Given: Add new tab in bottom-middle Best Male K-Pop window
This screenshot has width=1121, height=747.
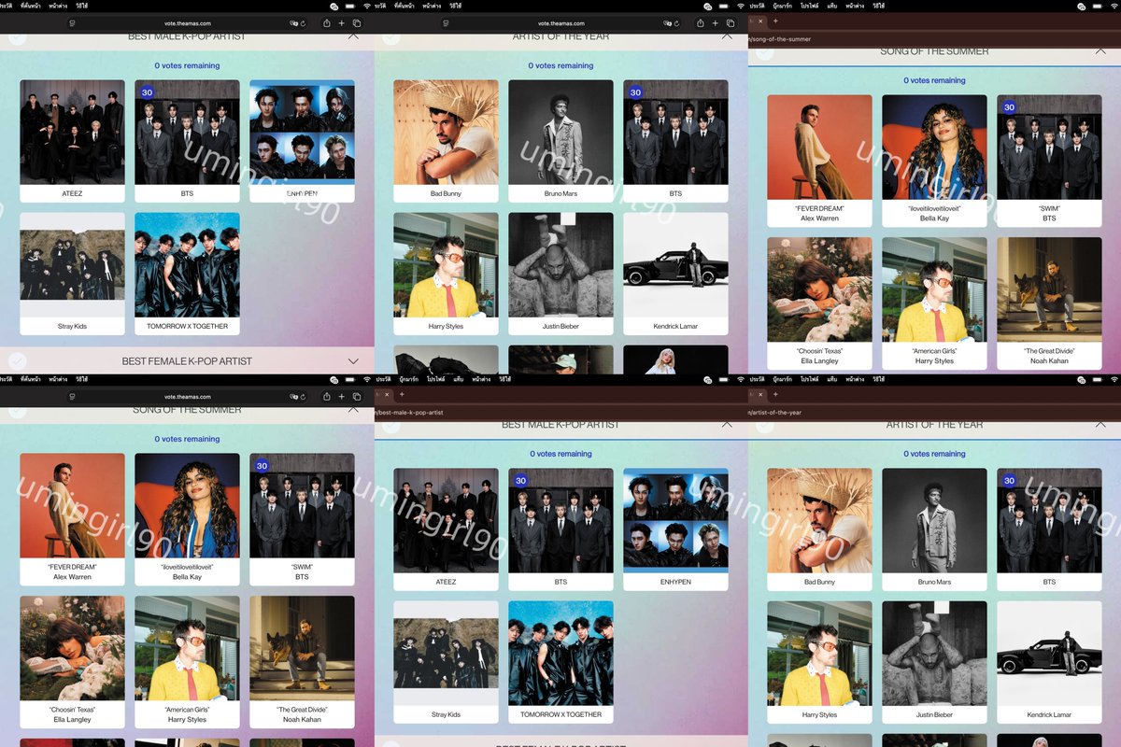Looking at the screenshot, I should point(402,394).
